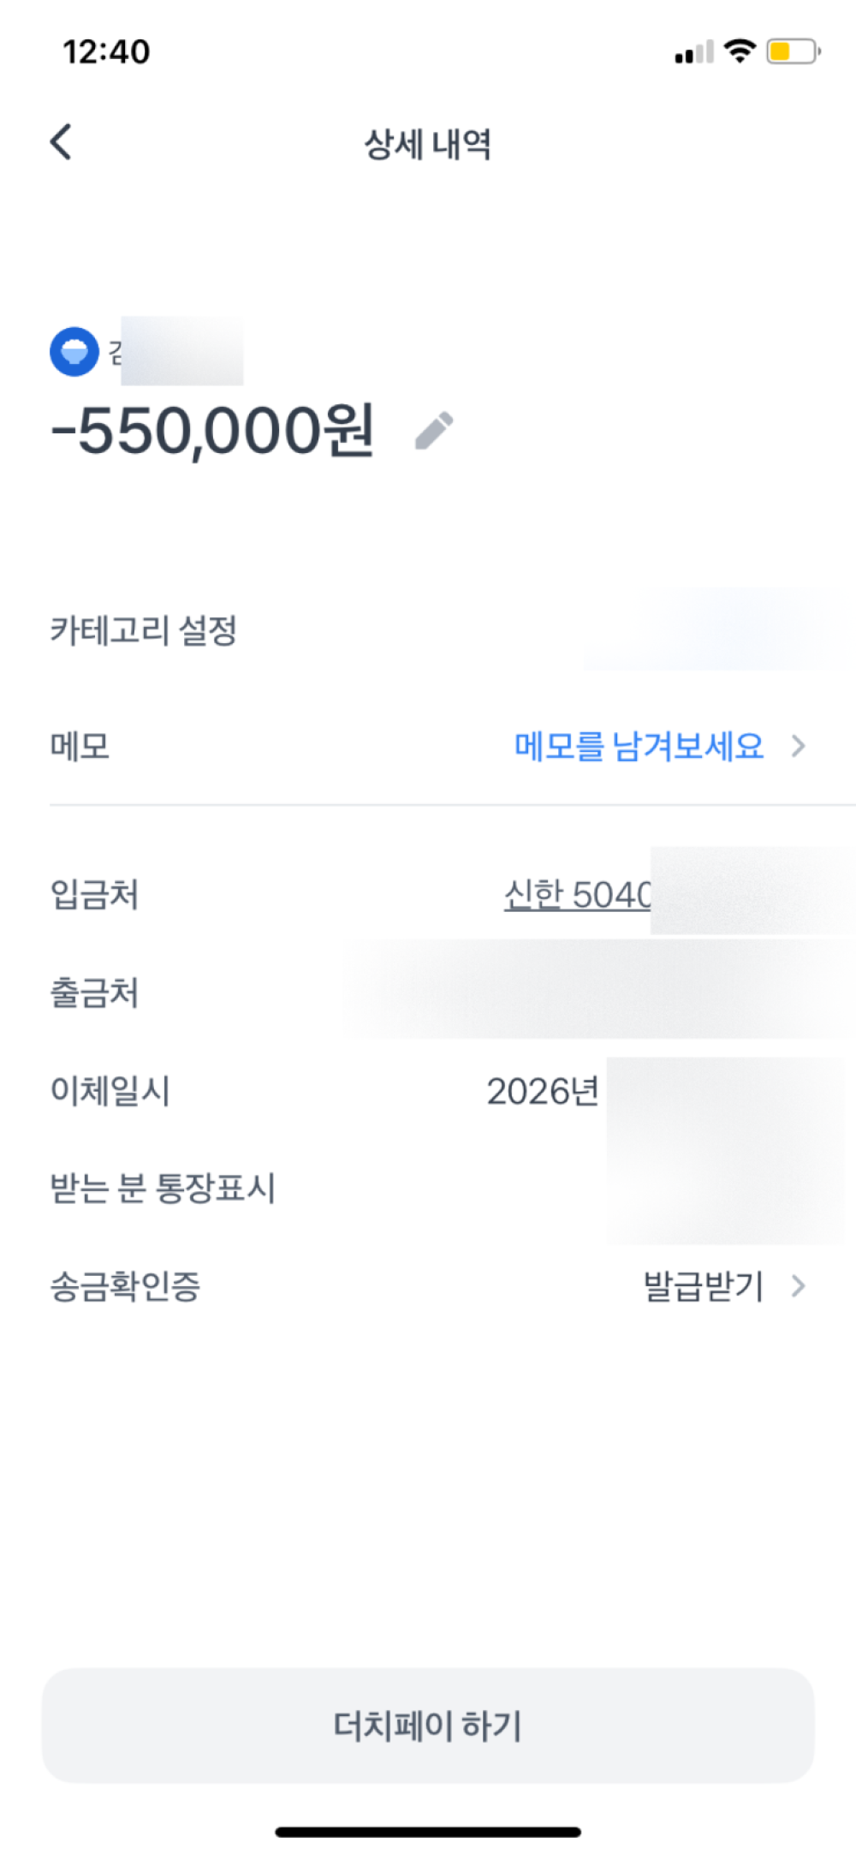Select the 메모 row label
This screenshot has width=856, height=1854.
pyautogui.click(x=80, y=747)
